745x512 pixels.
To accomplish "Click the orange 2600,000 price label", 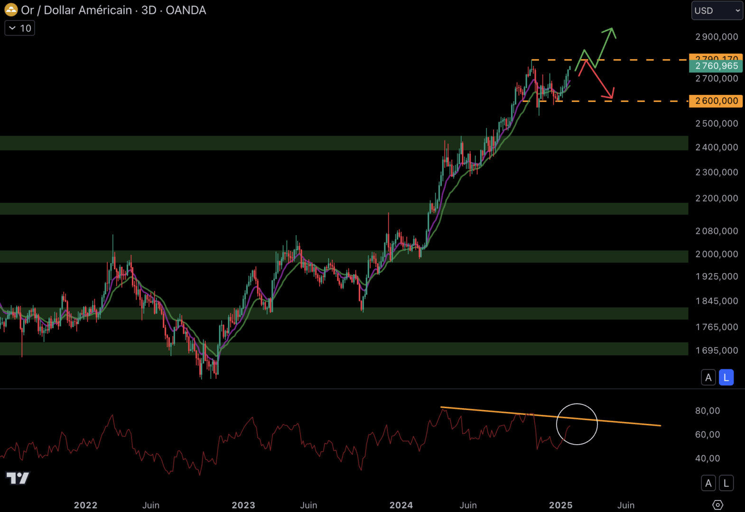I will tap(716, 101).
